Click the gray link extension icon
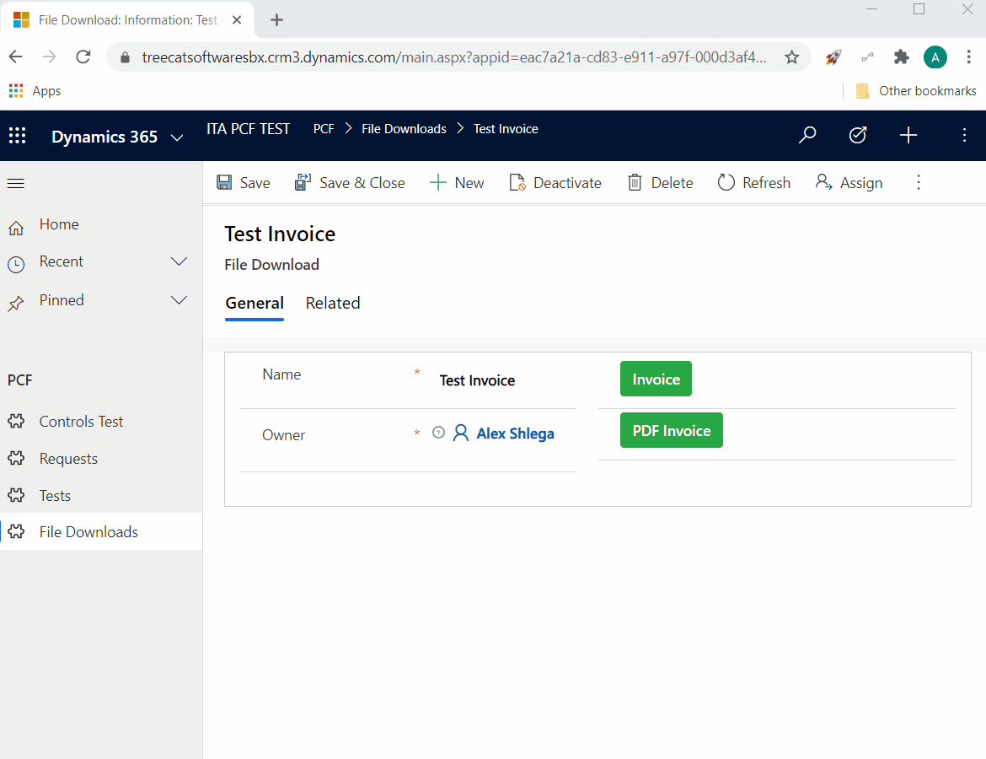Screen dimensions: 986x759 coord(867,57)
